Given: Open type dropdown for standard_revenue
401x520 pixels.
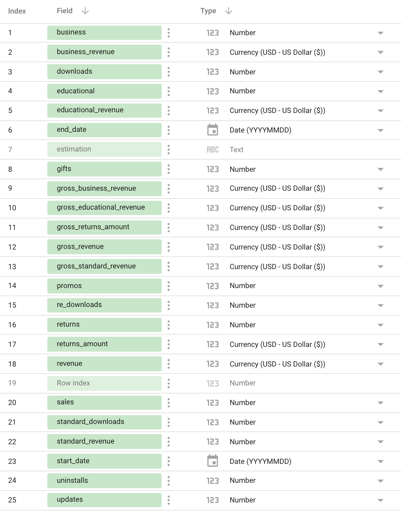Looking at the screenshot, I should click(380, 442).
